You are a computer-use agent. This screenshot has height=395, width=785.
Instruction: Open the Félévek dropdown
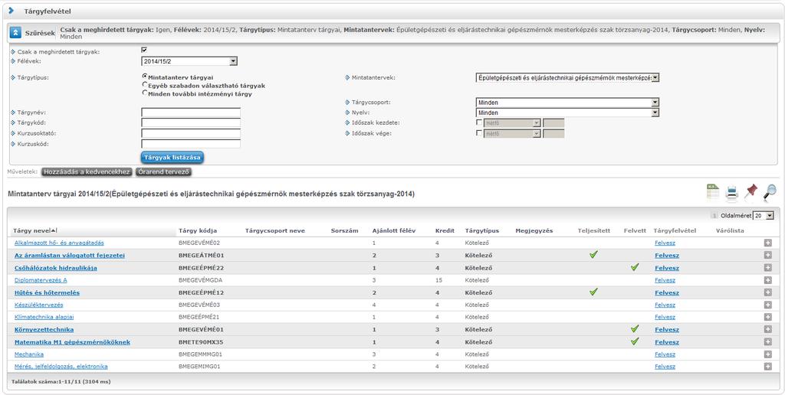coord(189,61)
